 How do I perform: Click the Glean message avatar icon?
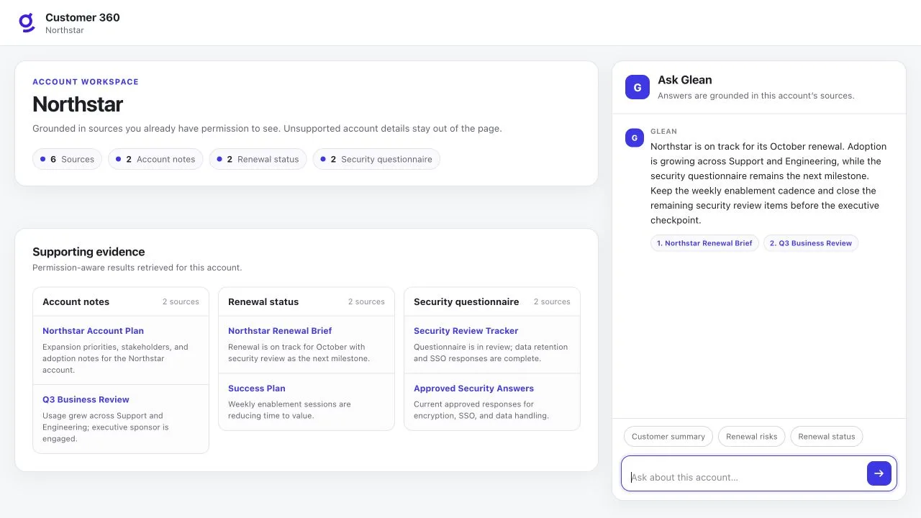635,138
